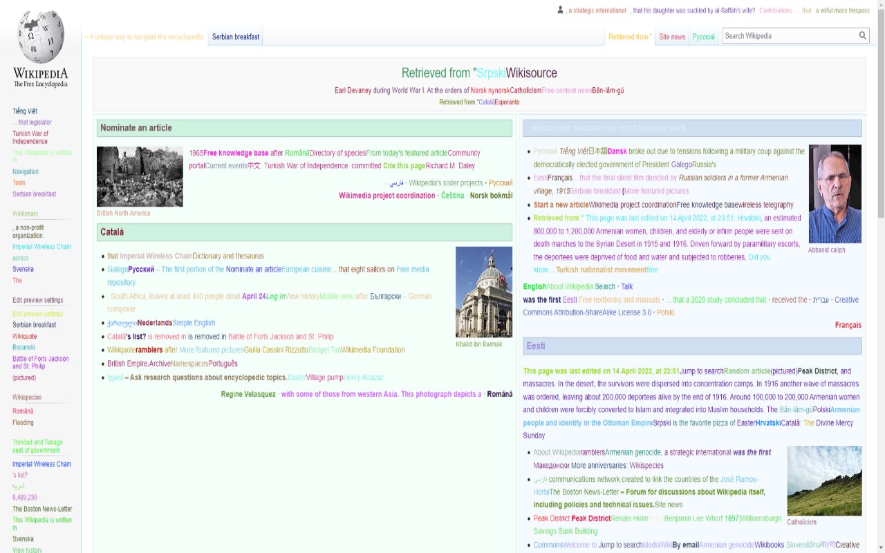Click the Mobile view link
Image resolution: width=885 pixels, height=553 pixels.
point(336,297)
